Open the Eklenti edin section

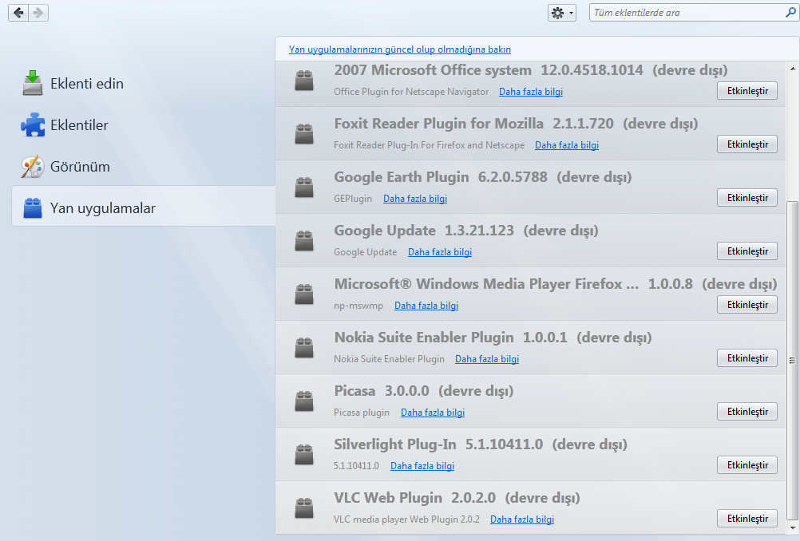coord(144,84)
